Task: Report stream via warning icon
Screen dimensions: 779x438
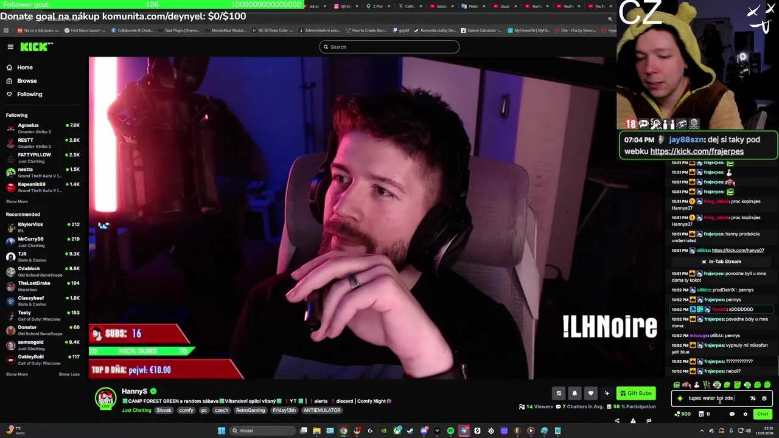Action: coord(633,420)
